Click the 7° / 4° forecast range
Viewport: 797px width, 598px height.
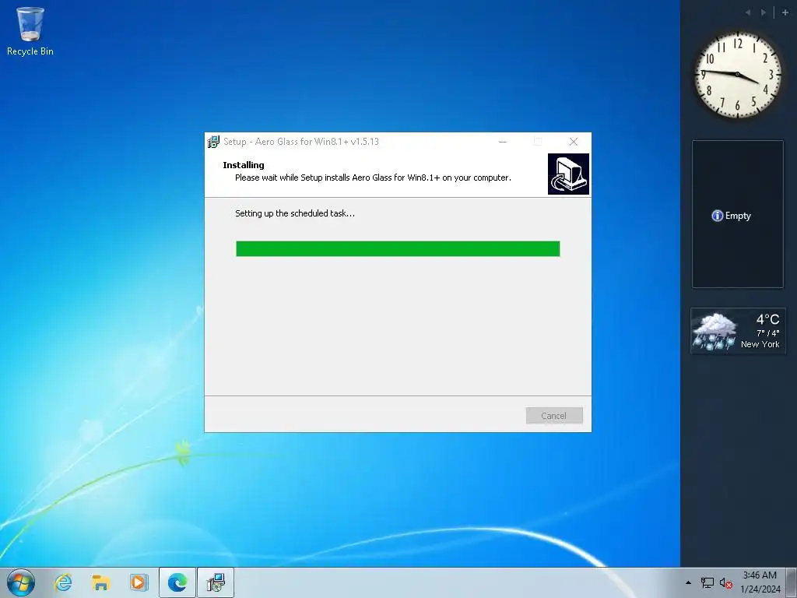[x=767, y=333]
